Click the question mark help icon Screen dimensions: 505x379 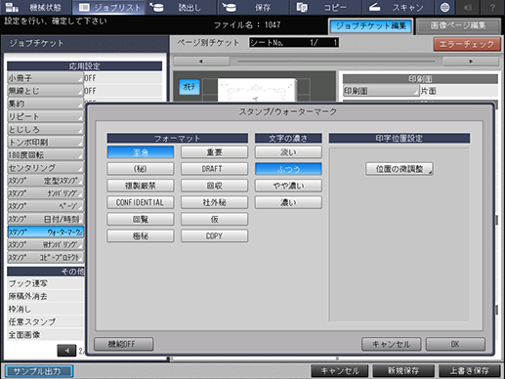(492, 7)
